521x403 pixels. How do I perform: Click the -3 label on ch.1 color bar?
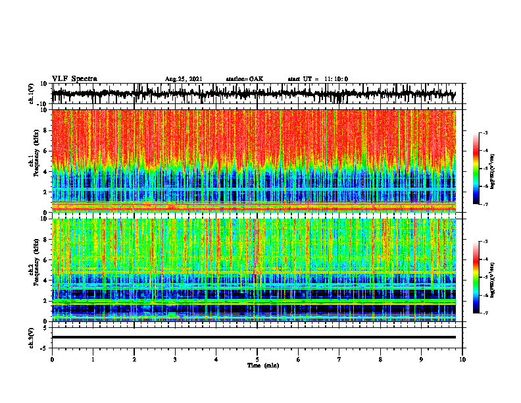[485, 133]
